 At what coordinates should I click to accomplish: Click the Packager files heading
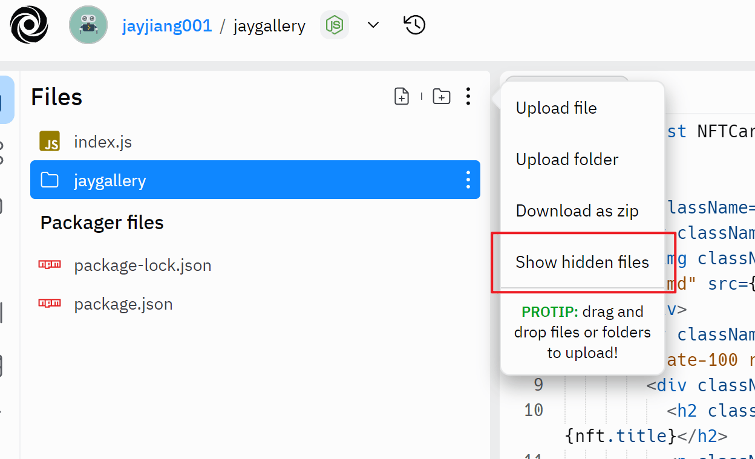point(102,223)
